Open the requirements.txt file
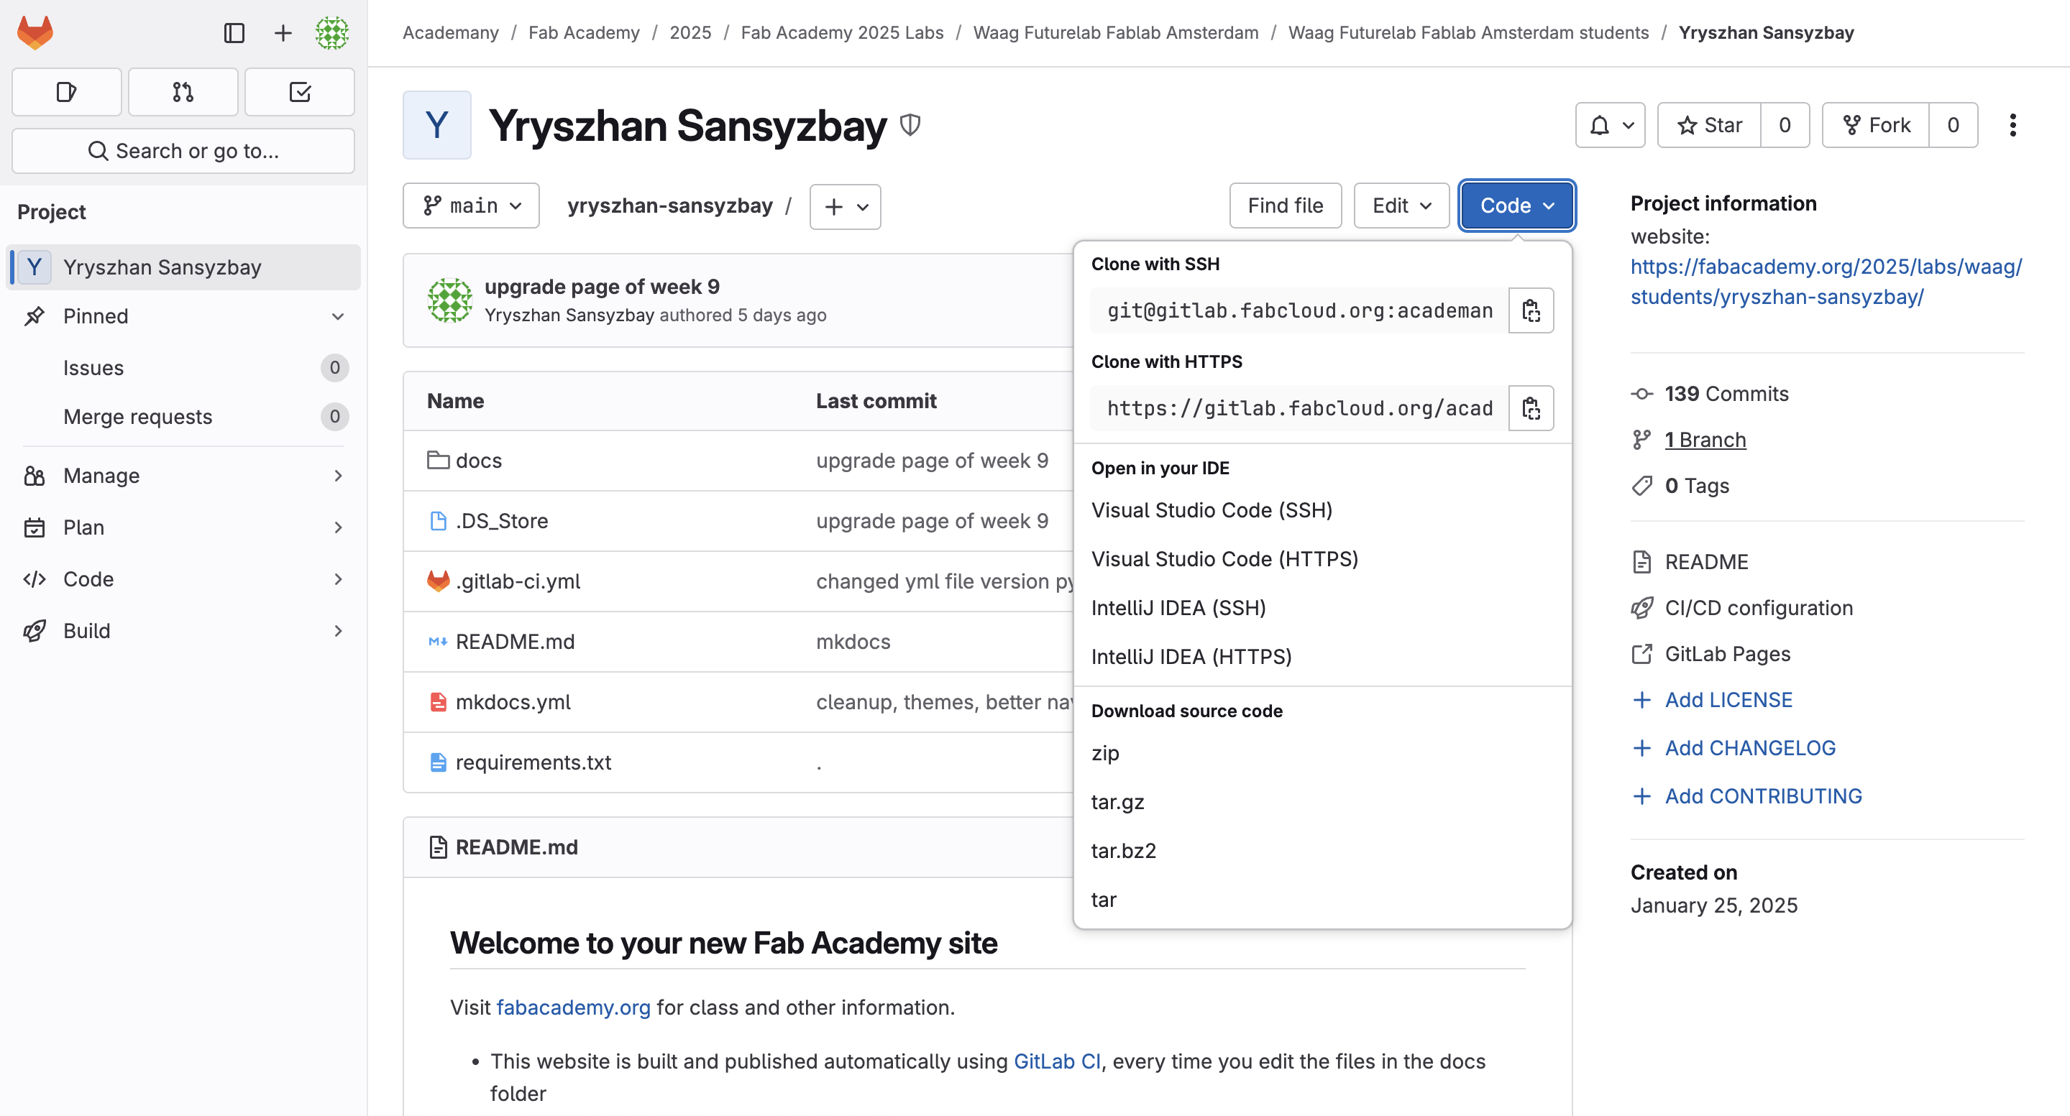Viewport: 2070px width, 1116px height. click(x=533, y=762)
